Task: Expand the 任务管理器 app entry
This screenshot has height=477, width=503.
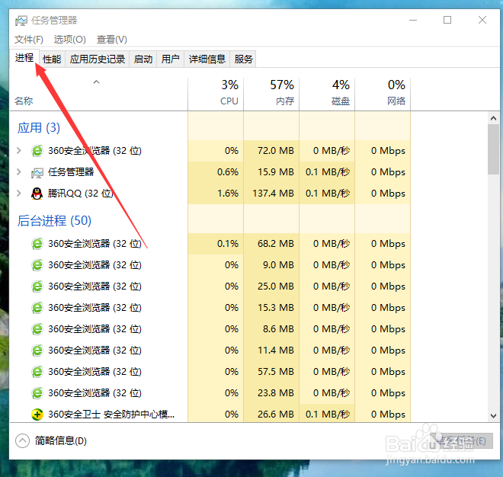Action: tap(19, 172)
